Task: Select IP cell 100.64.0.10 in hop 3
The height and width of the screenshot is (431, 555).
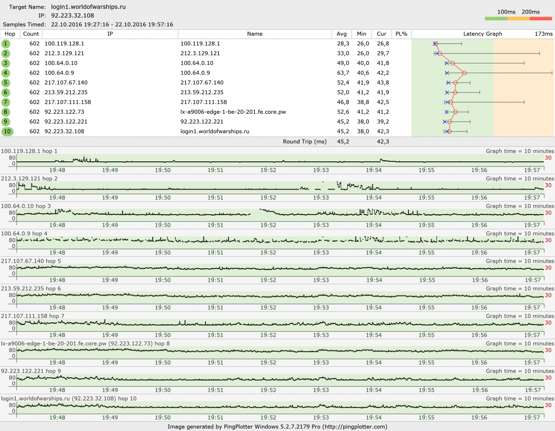Action: pyautogui.click(x=61, y=63)
